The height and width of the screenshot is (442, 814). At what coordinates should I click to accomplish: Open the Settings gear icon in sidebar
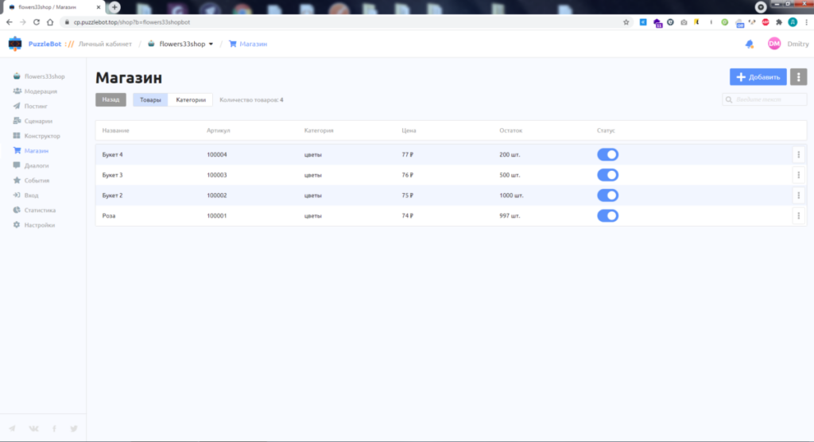17,225
